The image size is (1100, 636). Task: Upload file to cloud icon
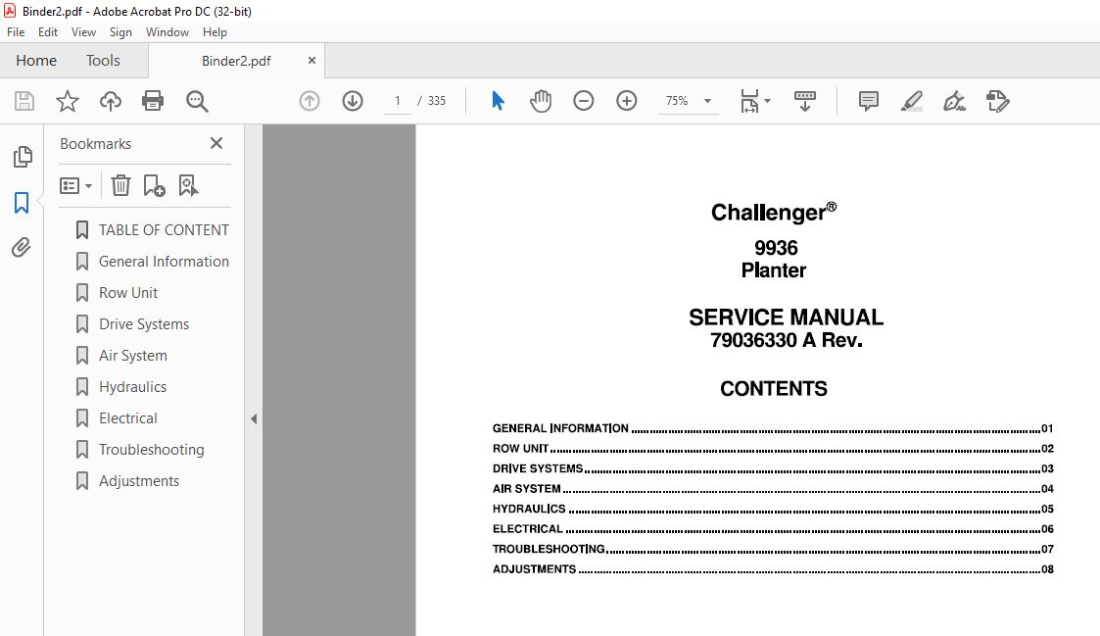(x=110, y=101)
